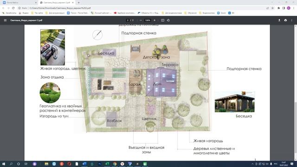Open File Explorer from the taskbar

point(46,164)
